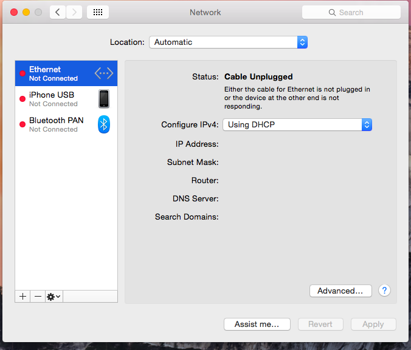Click the Subnet Mask label
Screen dimensions: 411x350
point(193,162)
